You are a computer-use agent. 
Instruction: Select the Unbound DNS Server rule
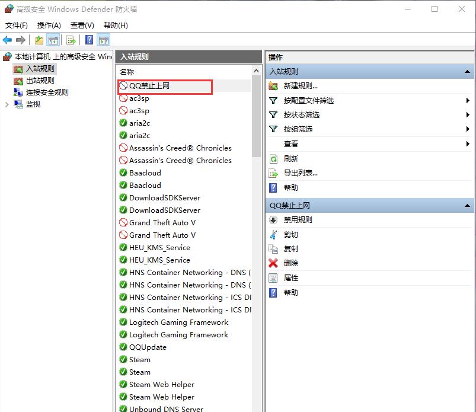tap(166, 408)
